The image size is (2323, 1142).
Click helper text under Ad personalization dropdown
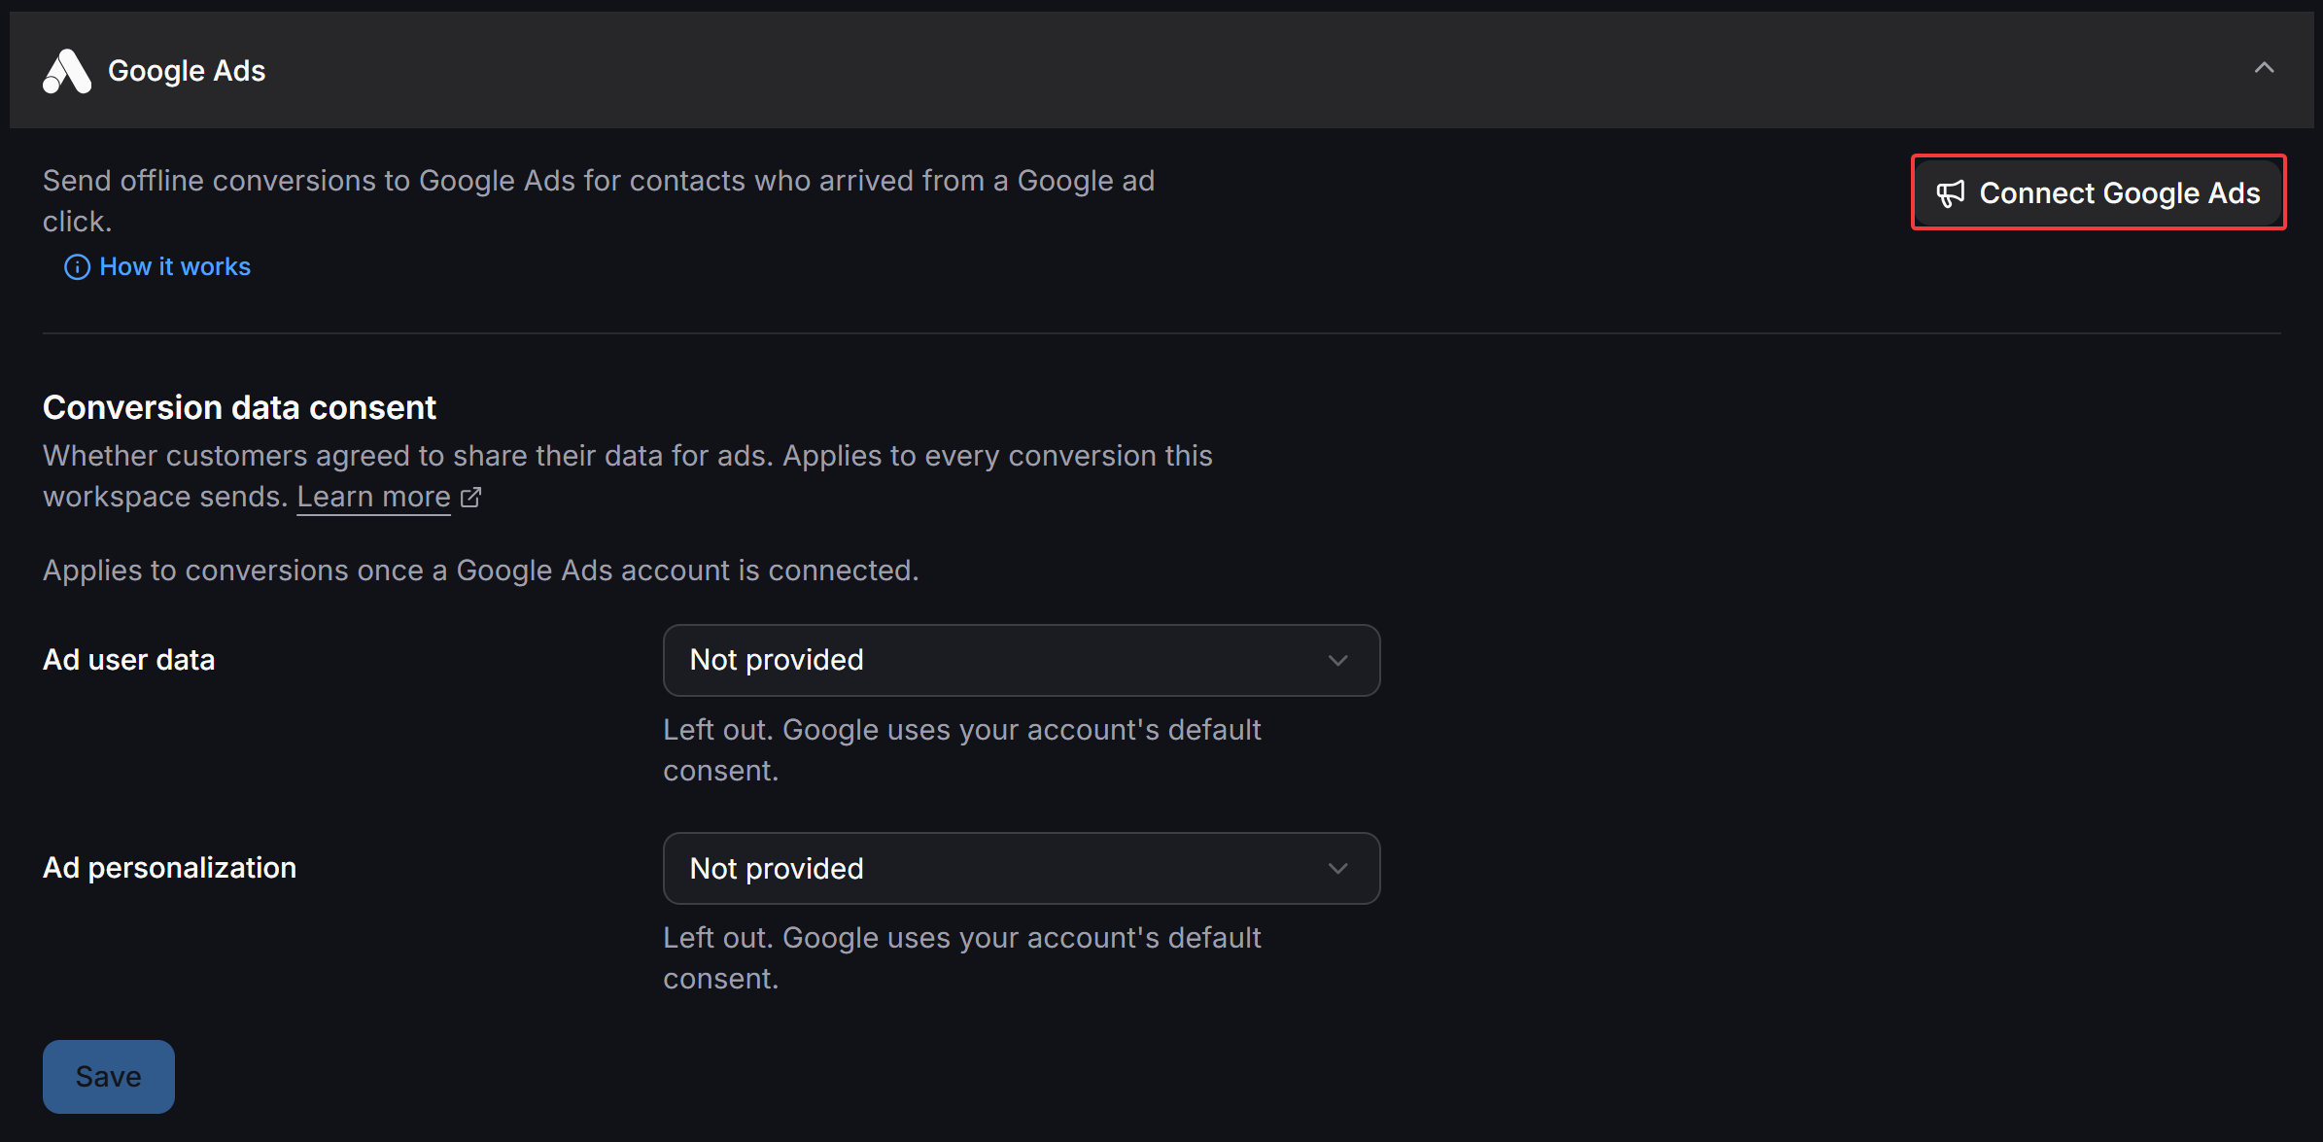962,958
